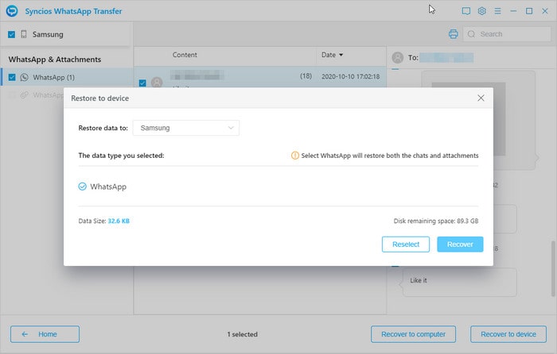The image size is (557, 354).
Task: Toggle the WhatsApp data type checkmark
Action: tap(82, 187)
